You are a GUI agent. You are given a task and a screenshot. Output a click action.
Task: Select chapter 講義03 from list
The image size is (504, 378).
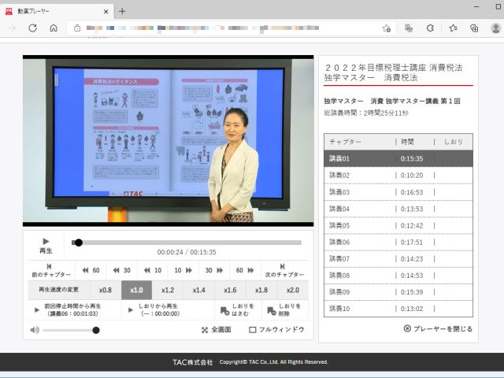tap(398, 192)
